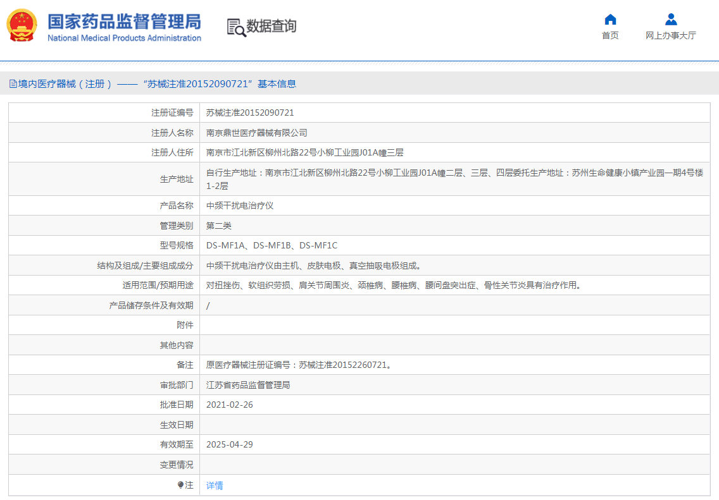The width and height of the screenshot is (719, 500).
Task: Open the 详情 link
Action: (x=213, y=484)
